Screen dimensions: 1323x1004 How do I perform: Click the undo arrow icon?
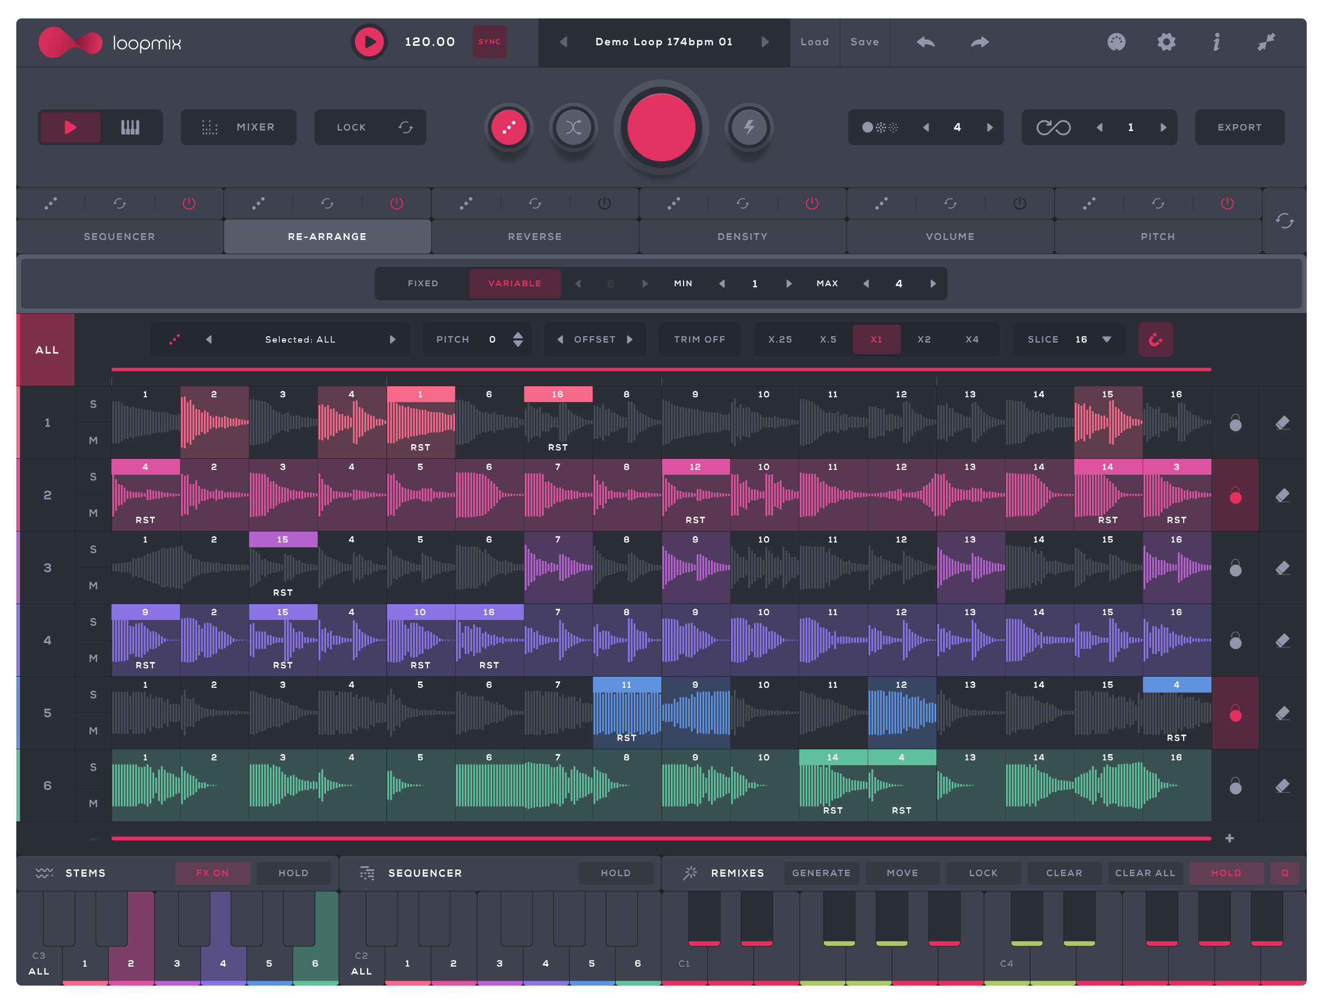point(925,42)
